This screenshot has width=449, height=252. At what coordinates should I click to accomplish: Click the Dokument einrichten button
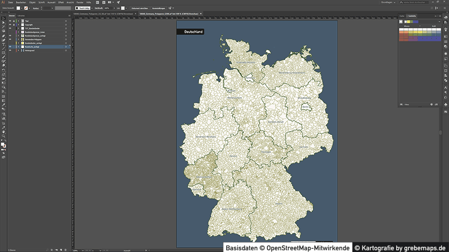pyautogui.click(x=139, y=8)
